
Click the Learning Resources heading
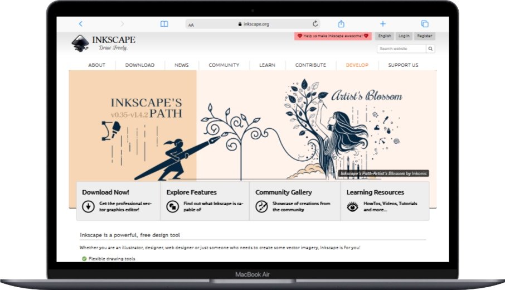(375, 192)
